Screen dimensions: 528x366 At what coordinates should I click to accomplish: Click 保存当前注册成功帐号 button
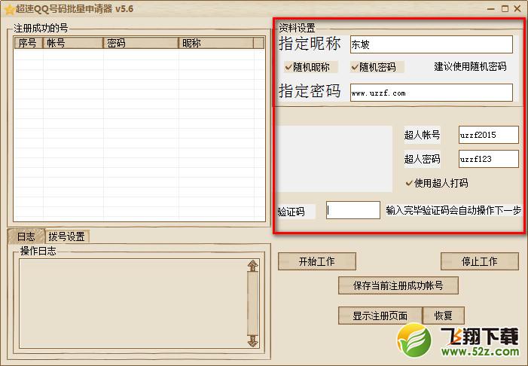click(398, 285)
